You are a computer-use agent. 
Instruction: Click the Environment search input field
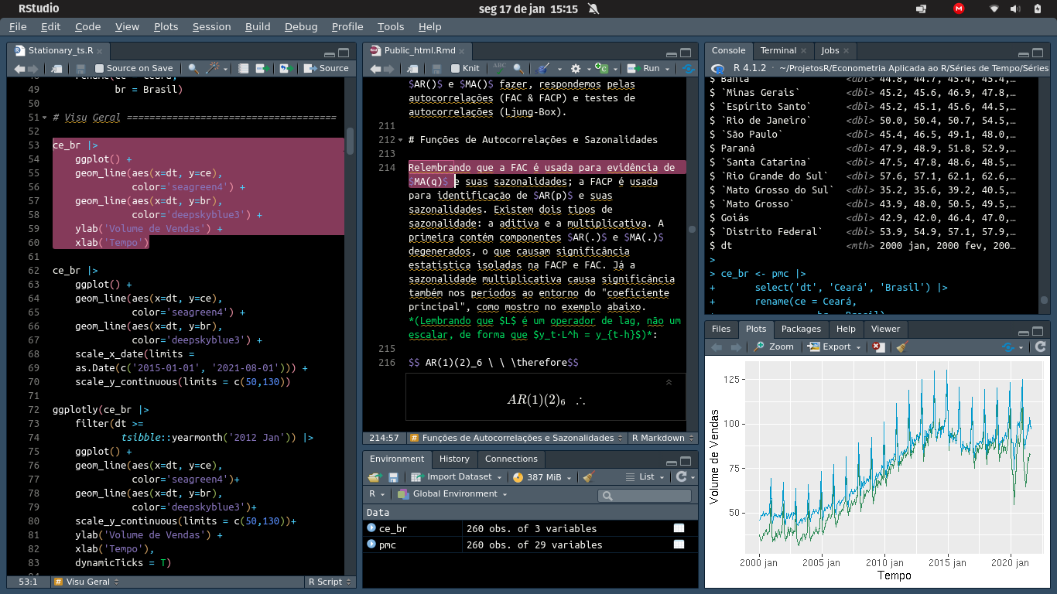click(645, 496)
